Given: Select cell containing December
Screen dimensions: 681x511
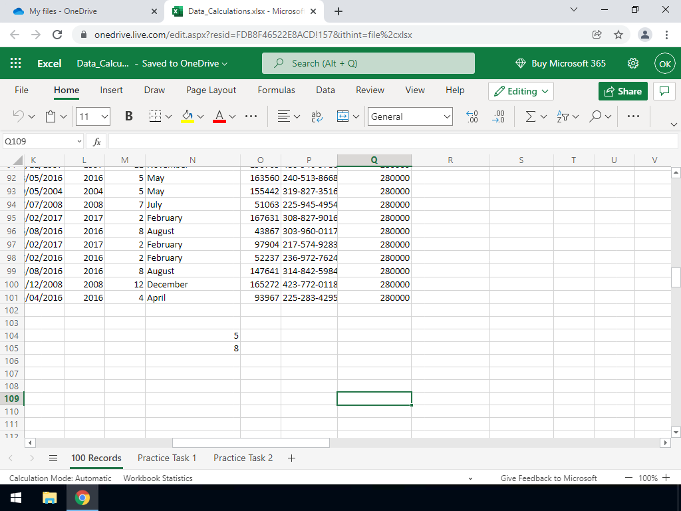Looking at the screenshot, I should click(192, 284).
